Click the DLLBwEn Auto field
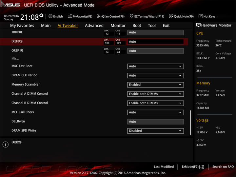 [x=155, y=122]
